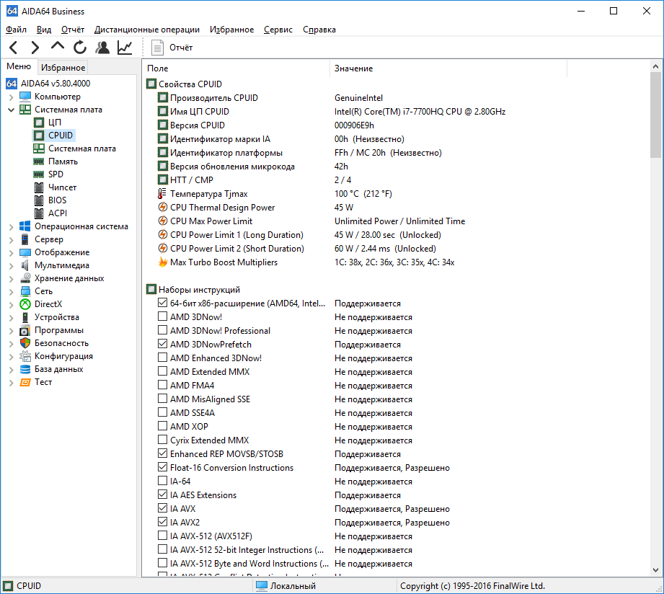Image resolution: width=664 pixels, height=594 pixels.
Task: Toggle the AMD 3DNowPrefetch checkbox
Action: 162,344
